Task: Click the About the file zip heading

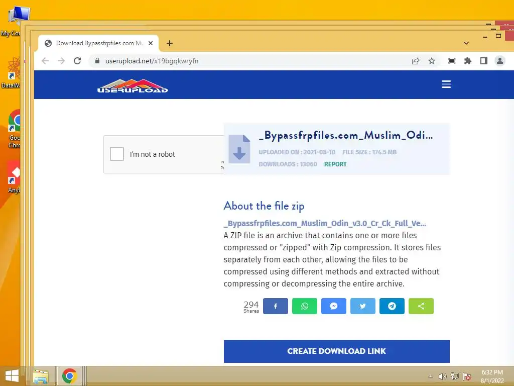Action: (x=264, y=206)
